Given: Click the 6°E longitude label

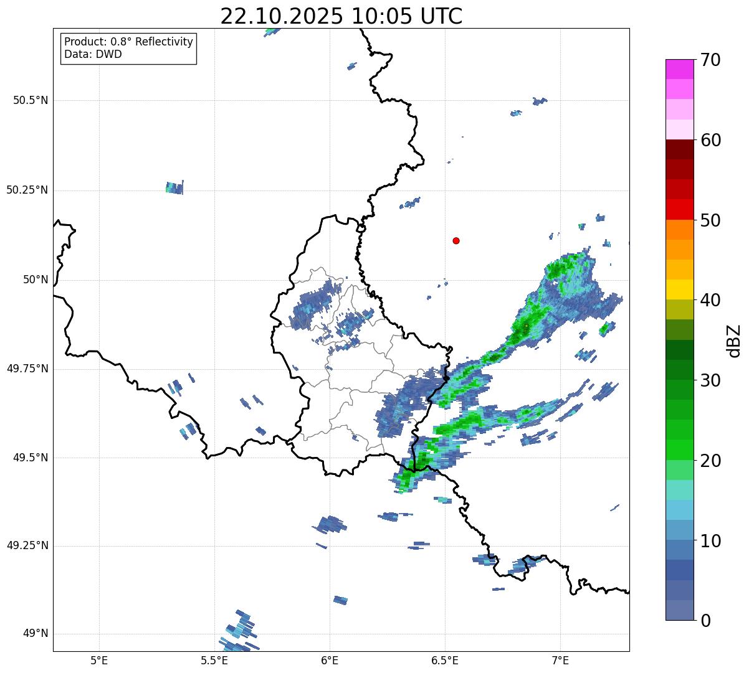Looking at the screenshot, I should click(330, 660).
